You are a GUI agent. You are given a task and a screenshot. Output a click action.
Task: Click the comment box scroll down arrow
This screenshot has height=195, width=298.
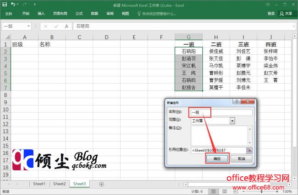tap(250, 143)
